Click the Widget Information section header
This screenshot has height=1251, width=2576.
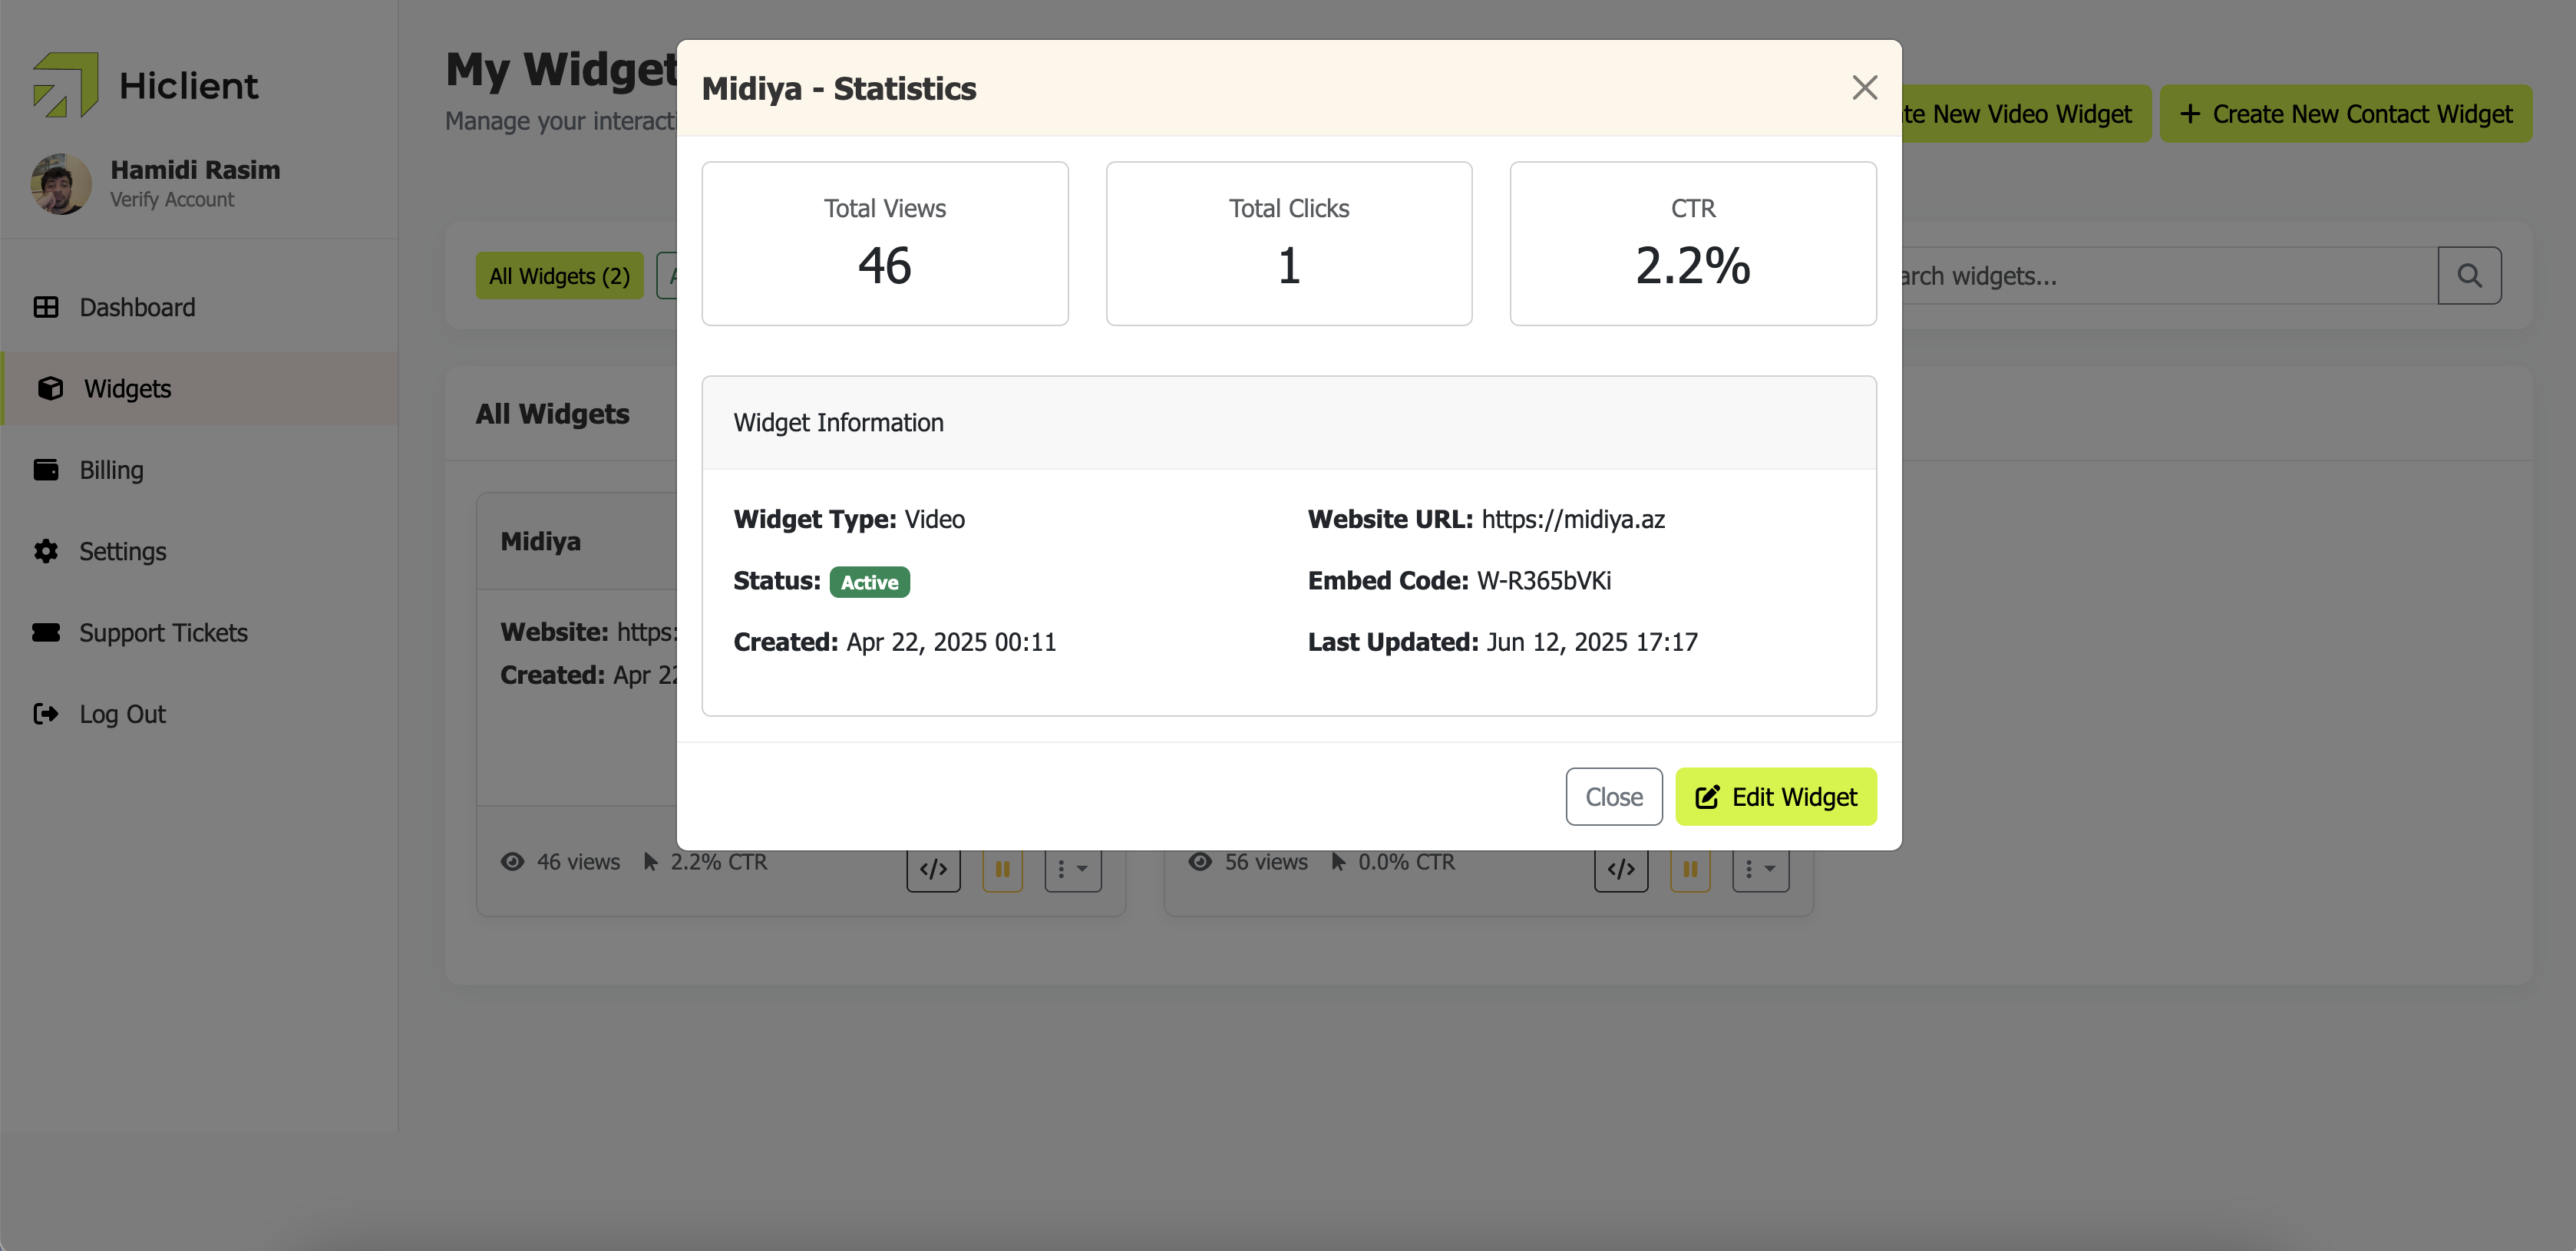click(x=1289, y=423)
